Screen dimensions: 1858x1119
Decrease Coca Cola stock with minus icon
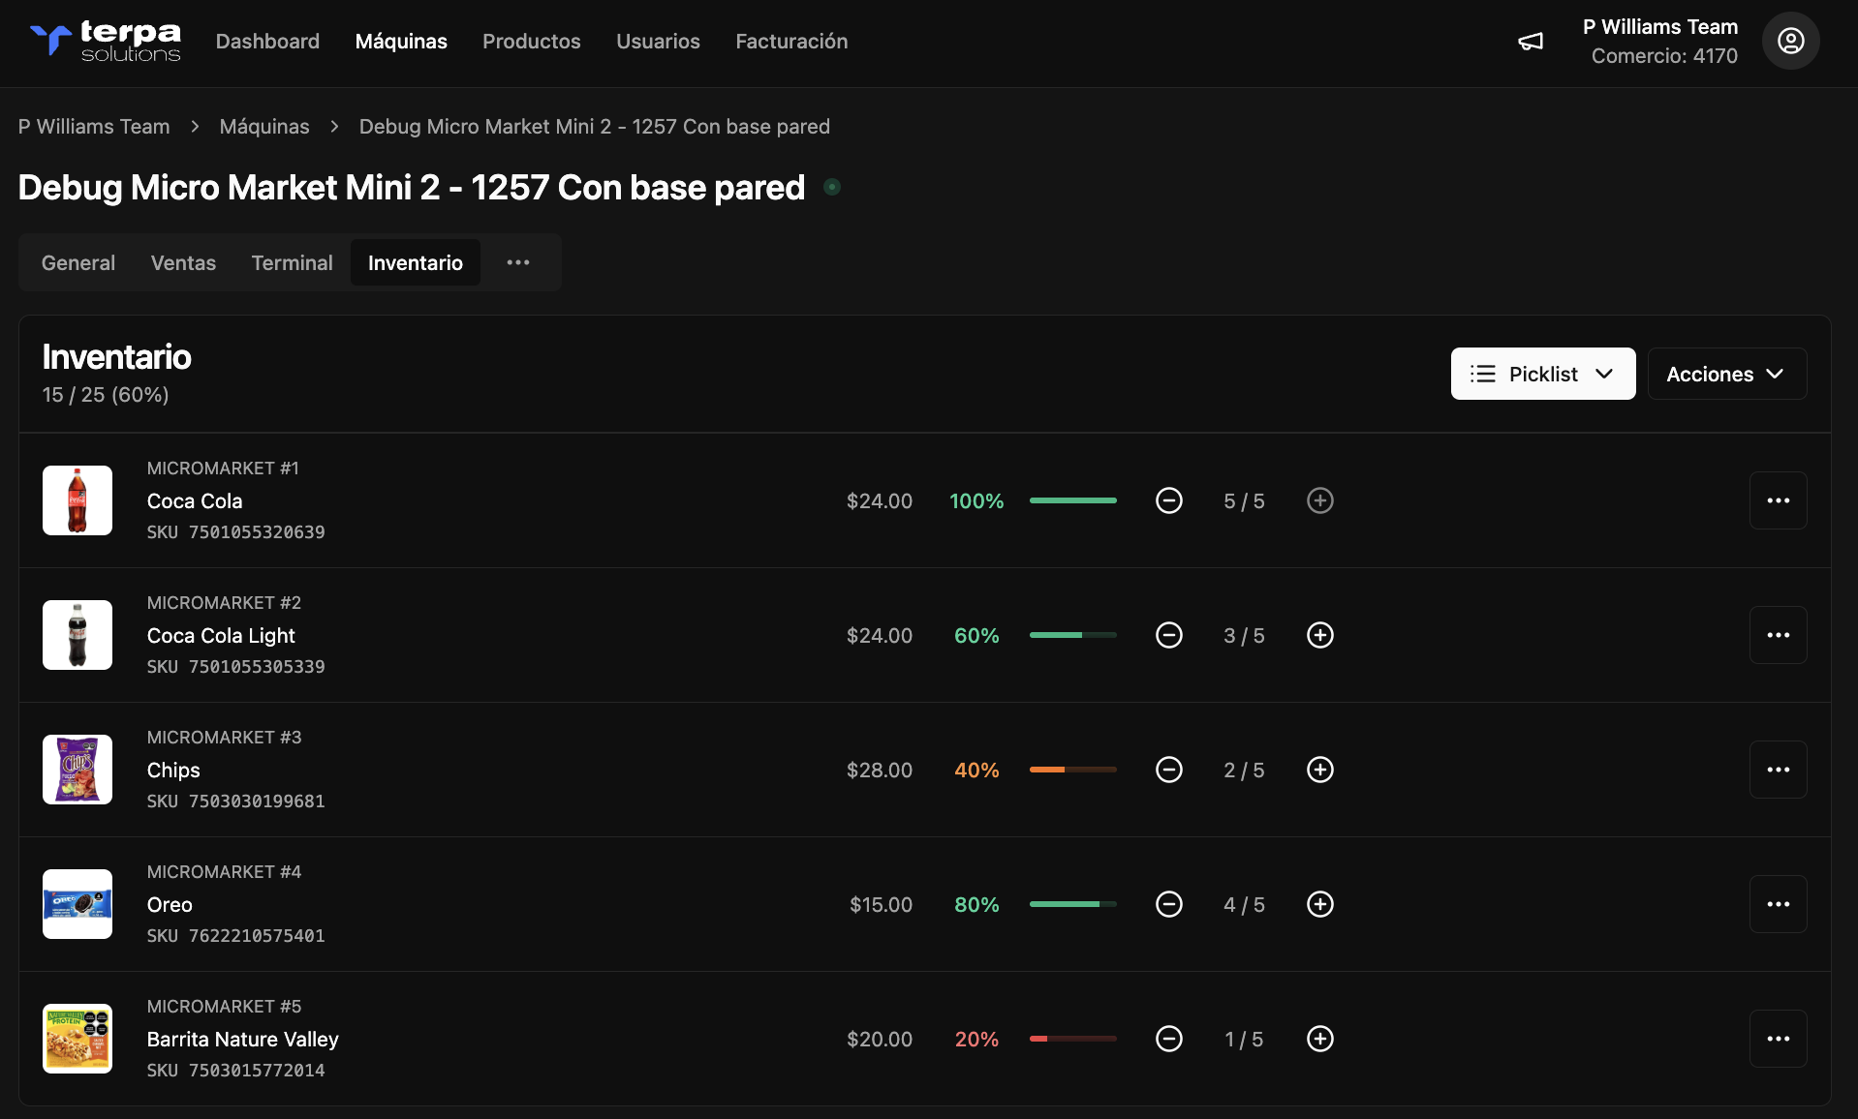1169,500
